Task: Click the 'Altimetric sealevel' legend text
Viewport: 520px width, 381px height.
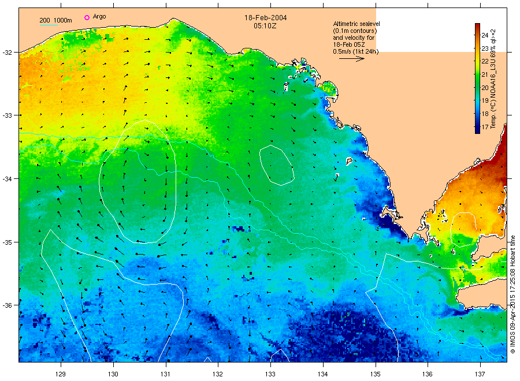Action: coord(356,24)
